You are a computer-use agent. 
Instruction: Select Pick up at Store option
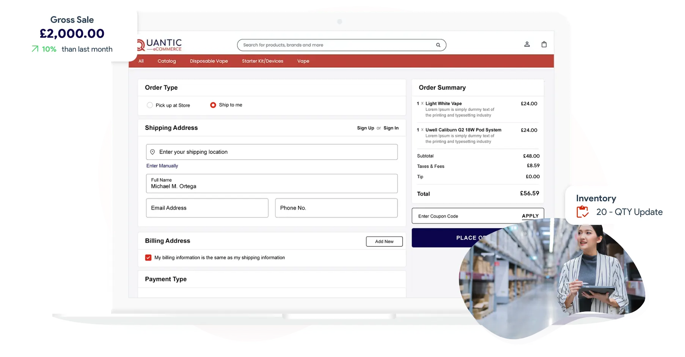click(150, 105)
